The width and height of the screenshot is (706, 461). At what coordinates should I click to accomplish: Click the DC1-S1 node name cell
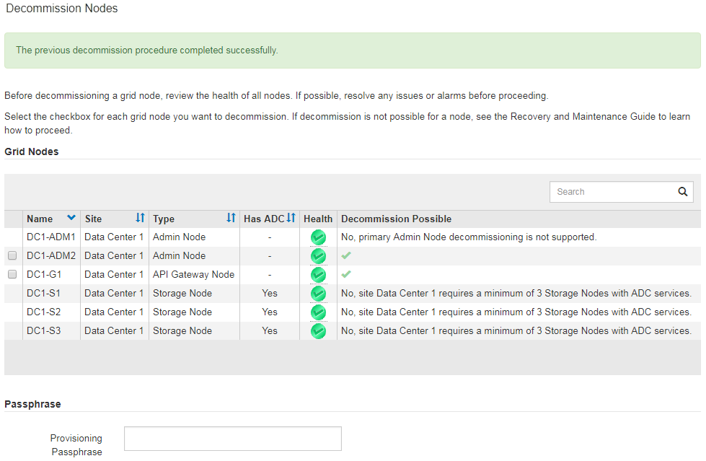click(x=43, y=294)
